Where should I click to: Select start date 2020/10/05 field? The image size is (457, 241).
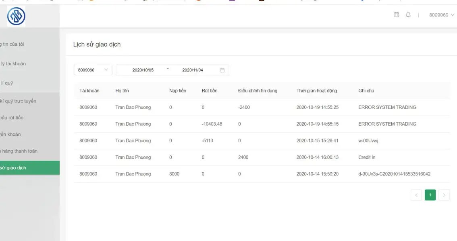pyautogui.click(x=143, y=70)
